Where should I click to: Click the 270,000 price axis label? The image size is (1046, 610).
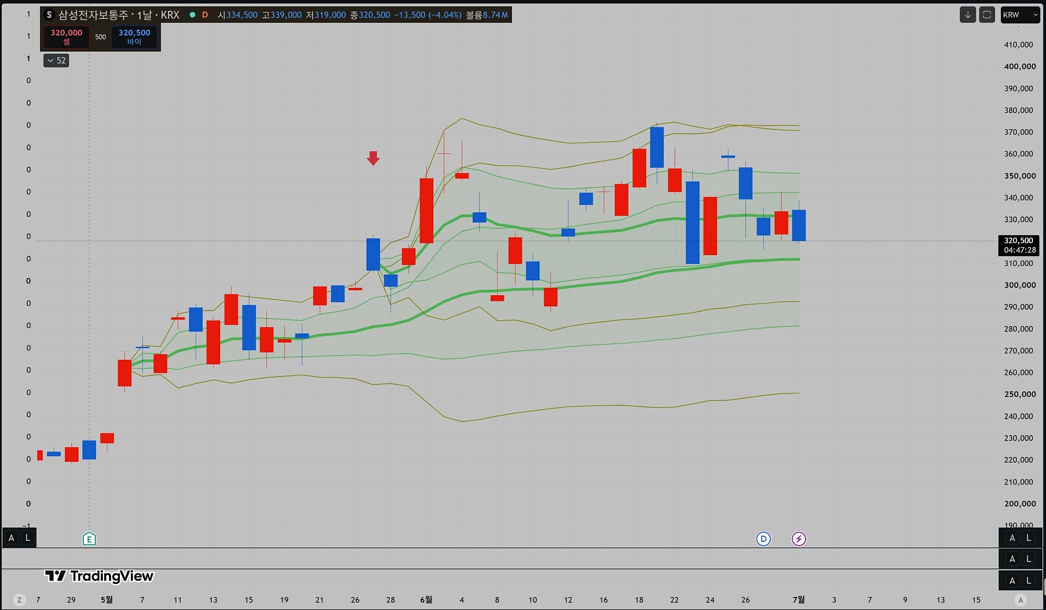[x=1019, y=351]
